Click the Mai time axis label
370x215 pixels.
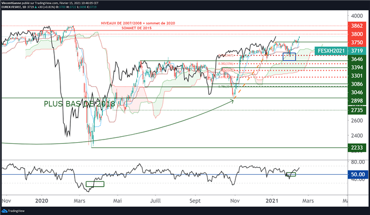[117, 201]
